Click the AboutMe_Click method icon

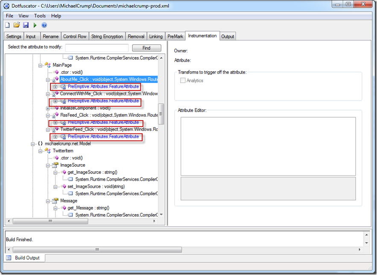coord(56,79)
